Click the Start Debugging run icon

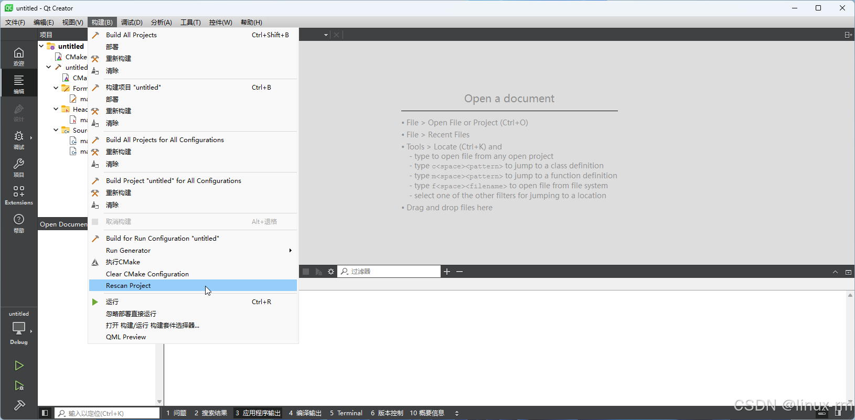click(x=19, y=386)
